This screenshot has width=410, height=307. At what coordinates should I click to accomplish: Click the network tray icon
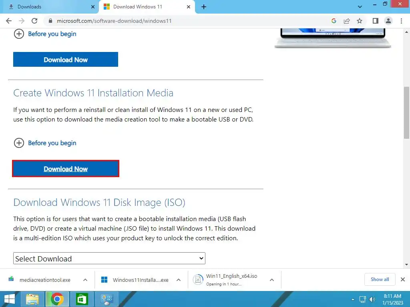pos(363,299)
